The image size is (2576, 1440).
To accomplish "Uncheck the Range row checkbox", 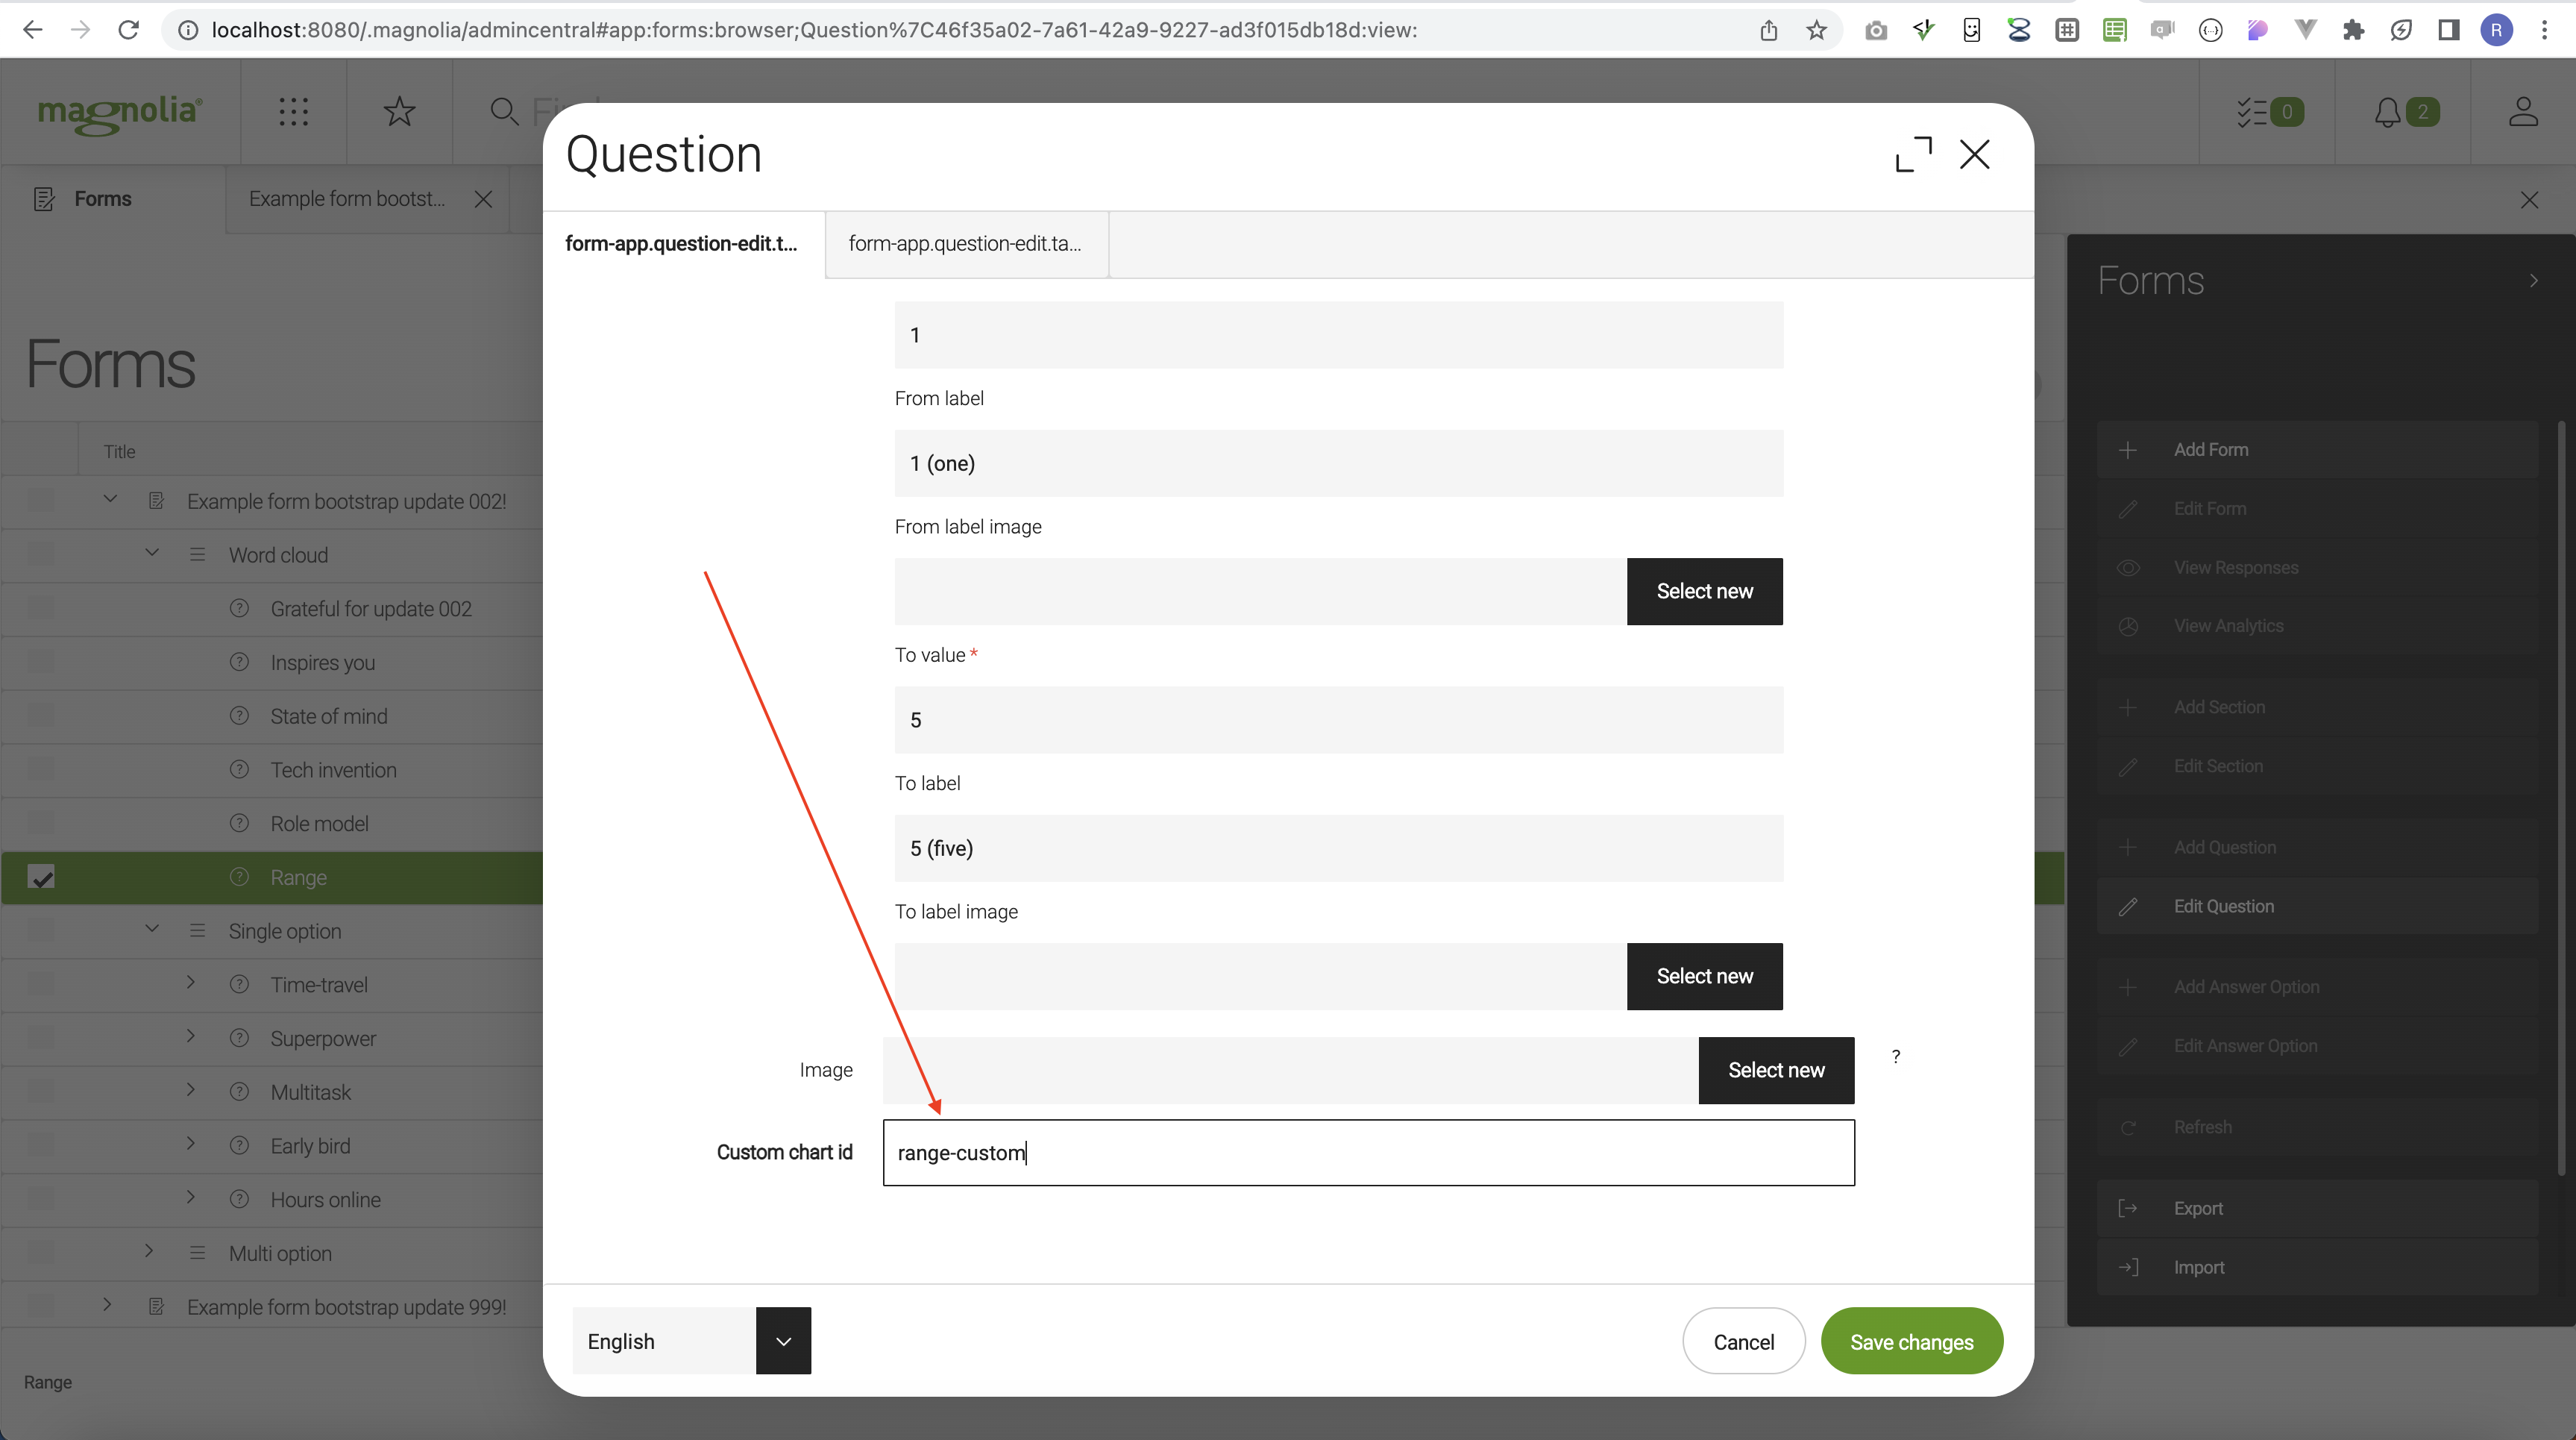I will point(41,877).
